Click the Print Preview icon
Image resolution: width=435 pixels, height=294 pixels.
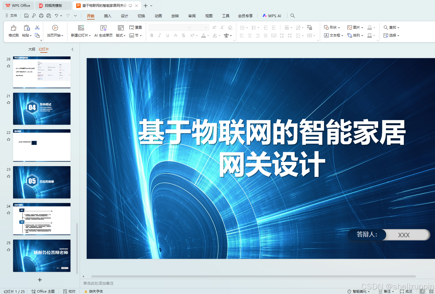pyautogui.click(x=49, y=16)
